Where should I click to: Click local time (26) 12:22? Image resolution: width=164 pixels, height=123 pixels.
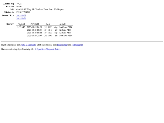(x=48, y=33)
